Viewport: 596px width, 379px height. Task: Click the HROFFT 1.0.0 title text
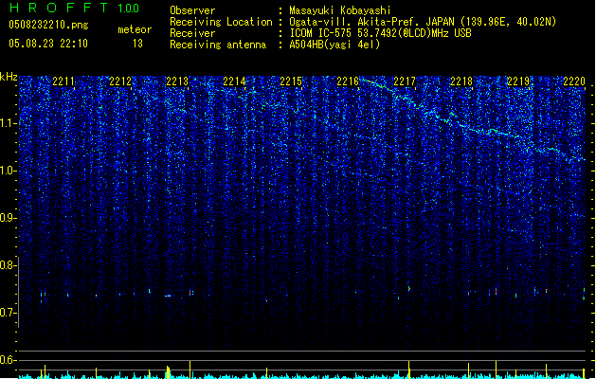pyautogui.click(x=74, y=8)
